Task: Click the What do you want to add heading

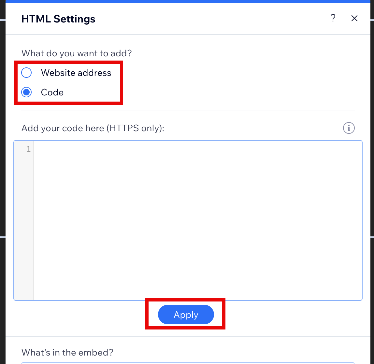Action: coord(77,53)
